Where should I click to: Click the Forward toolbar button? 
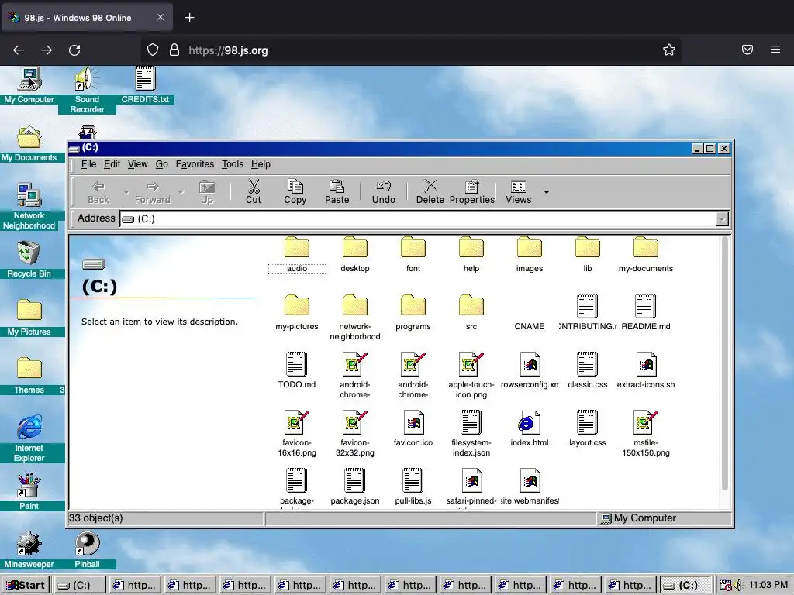(x=153, y=191)
